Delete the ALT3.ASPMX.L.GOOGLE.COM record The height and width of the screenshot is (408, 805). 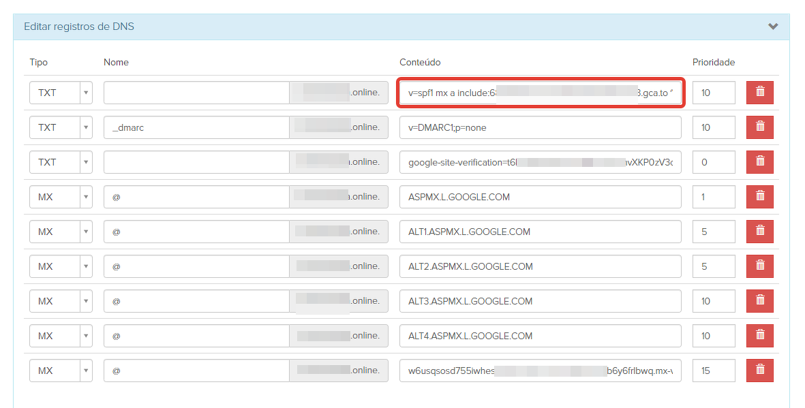click(x=760, y=301)
